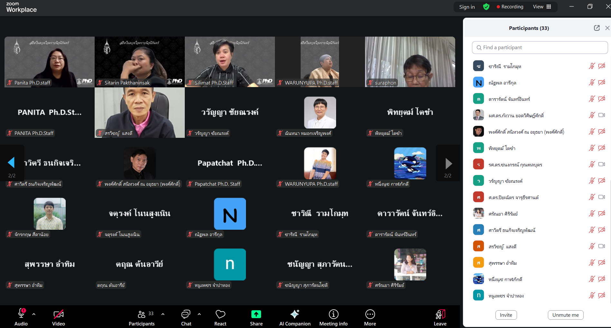Click the Find a participant search field
This screenshot has width=611, height=328.
540,48
